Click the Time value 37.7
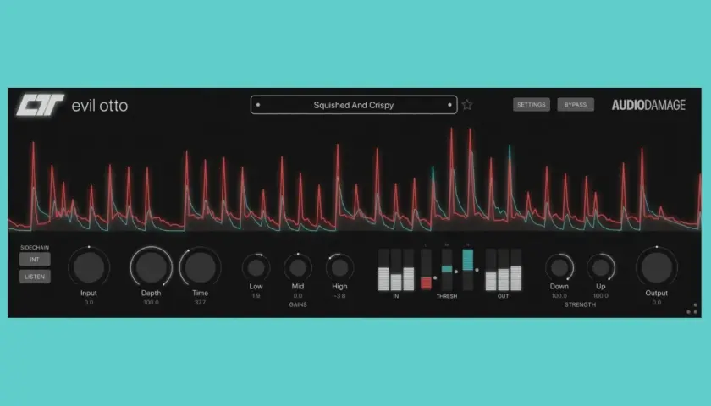Viewport: 711px width, 406px height. 200,303
